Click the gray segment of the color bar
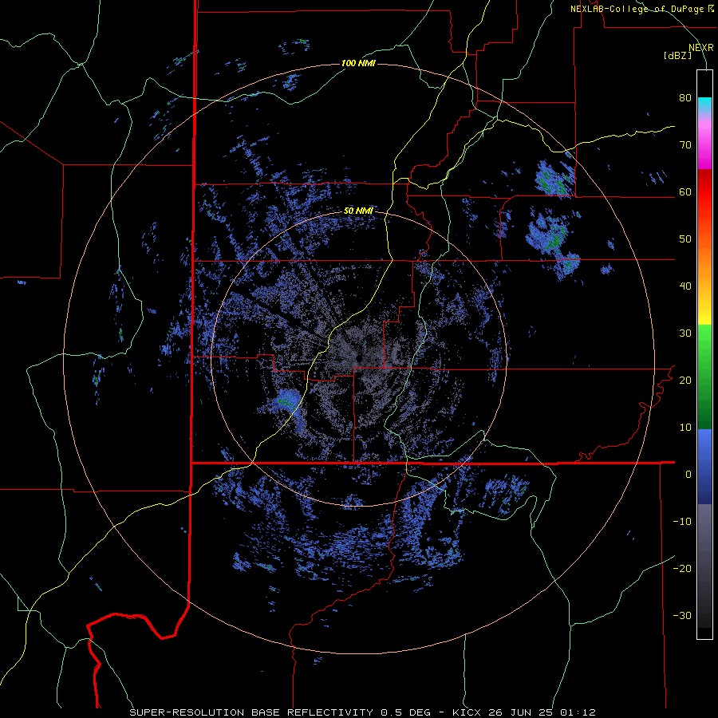The width and height of the screenshot is (718, 718). coord(704,566)
